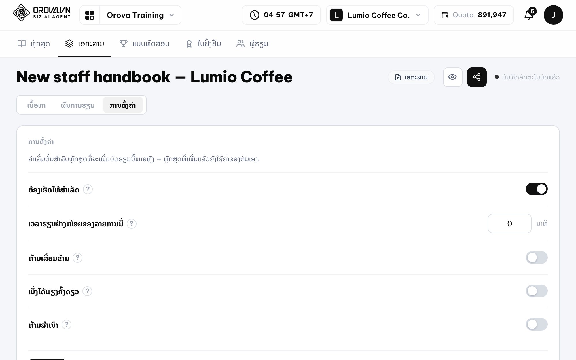Screen dimensions: 576x360
Task: Click the New staff handbook title
Action: [154, 77]
